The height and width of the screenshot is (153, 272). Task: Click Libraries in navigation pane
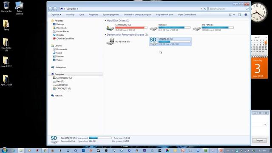point(58,45)
